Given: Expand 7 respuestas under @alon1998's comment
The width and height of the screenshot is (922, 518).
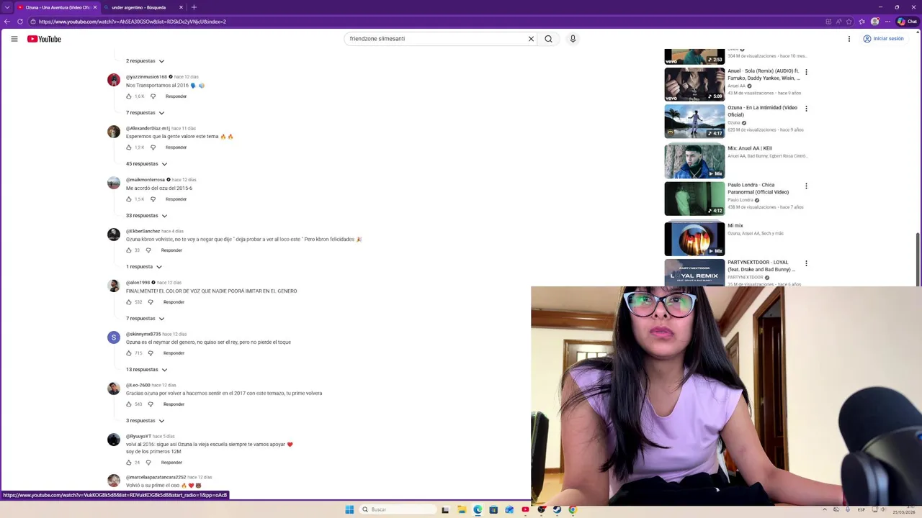Looking at the screenshot, I should click(x=145, y=319).
